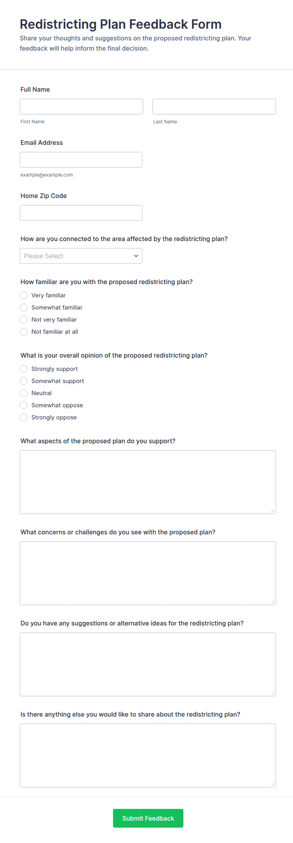The image size is (293, 843).
Task: Choose 'Somewhat familiar' option
Action: [24, 307]
